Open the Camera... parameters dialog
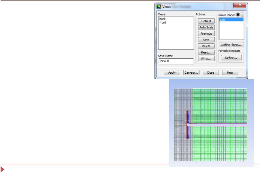The height and width of the screenshot is (173, 260). (191, 72)
